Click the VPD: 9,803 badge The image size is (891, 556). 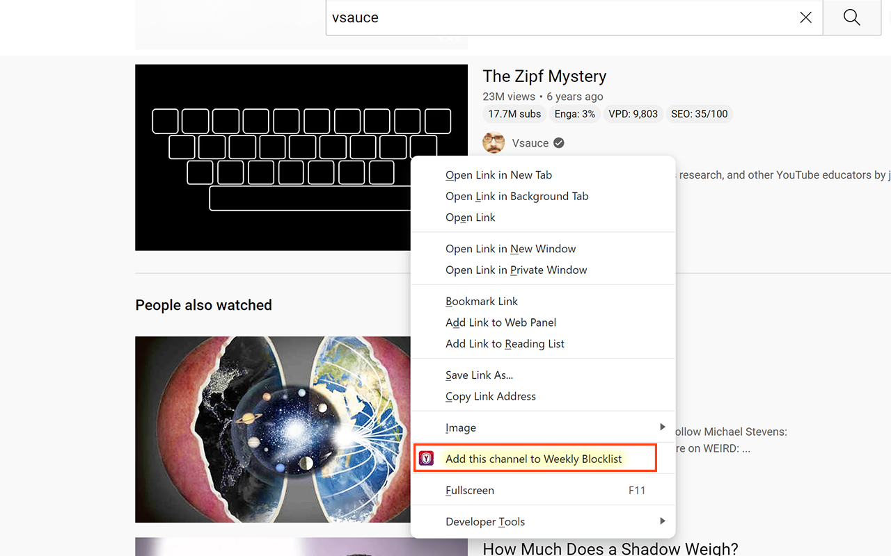pos(633,114)
